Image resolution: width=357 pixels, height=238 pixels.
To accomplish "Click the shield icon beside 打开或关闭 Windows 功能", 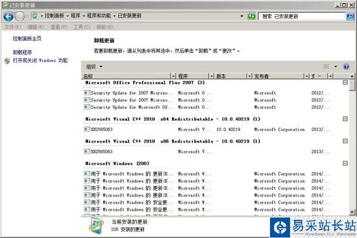I will pos(7,61).
